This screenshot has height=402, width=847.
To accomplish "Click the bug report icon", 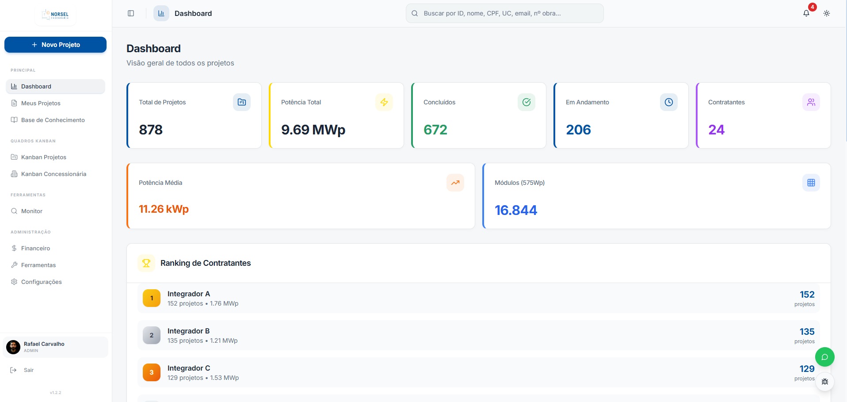I will pos(824,381).
